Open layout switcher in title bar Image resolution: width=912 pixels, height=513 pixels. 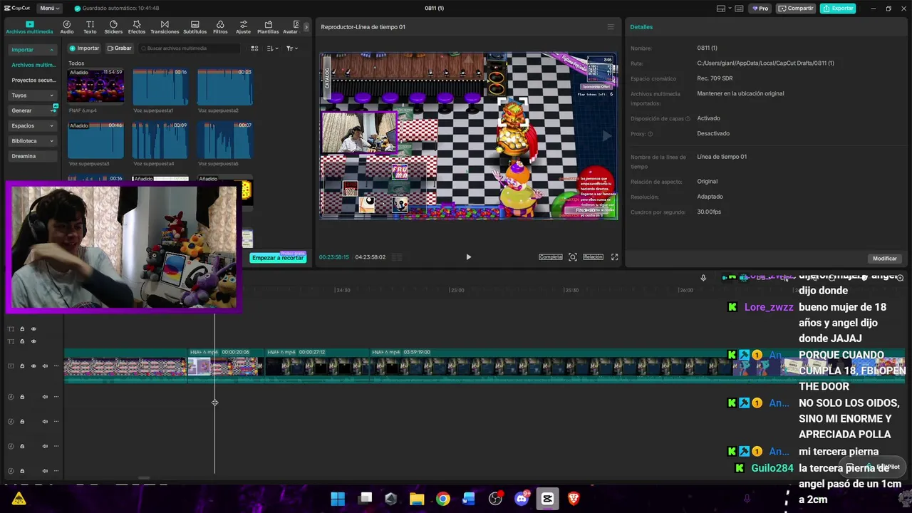pyautogui.click(x=724, y=9)
